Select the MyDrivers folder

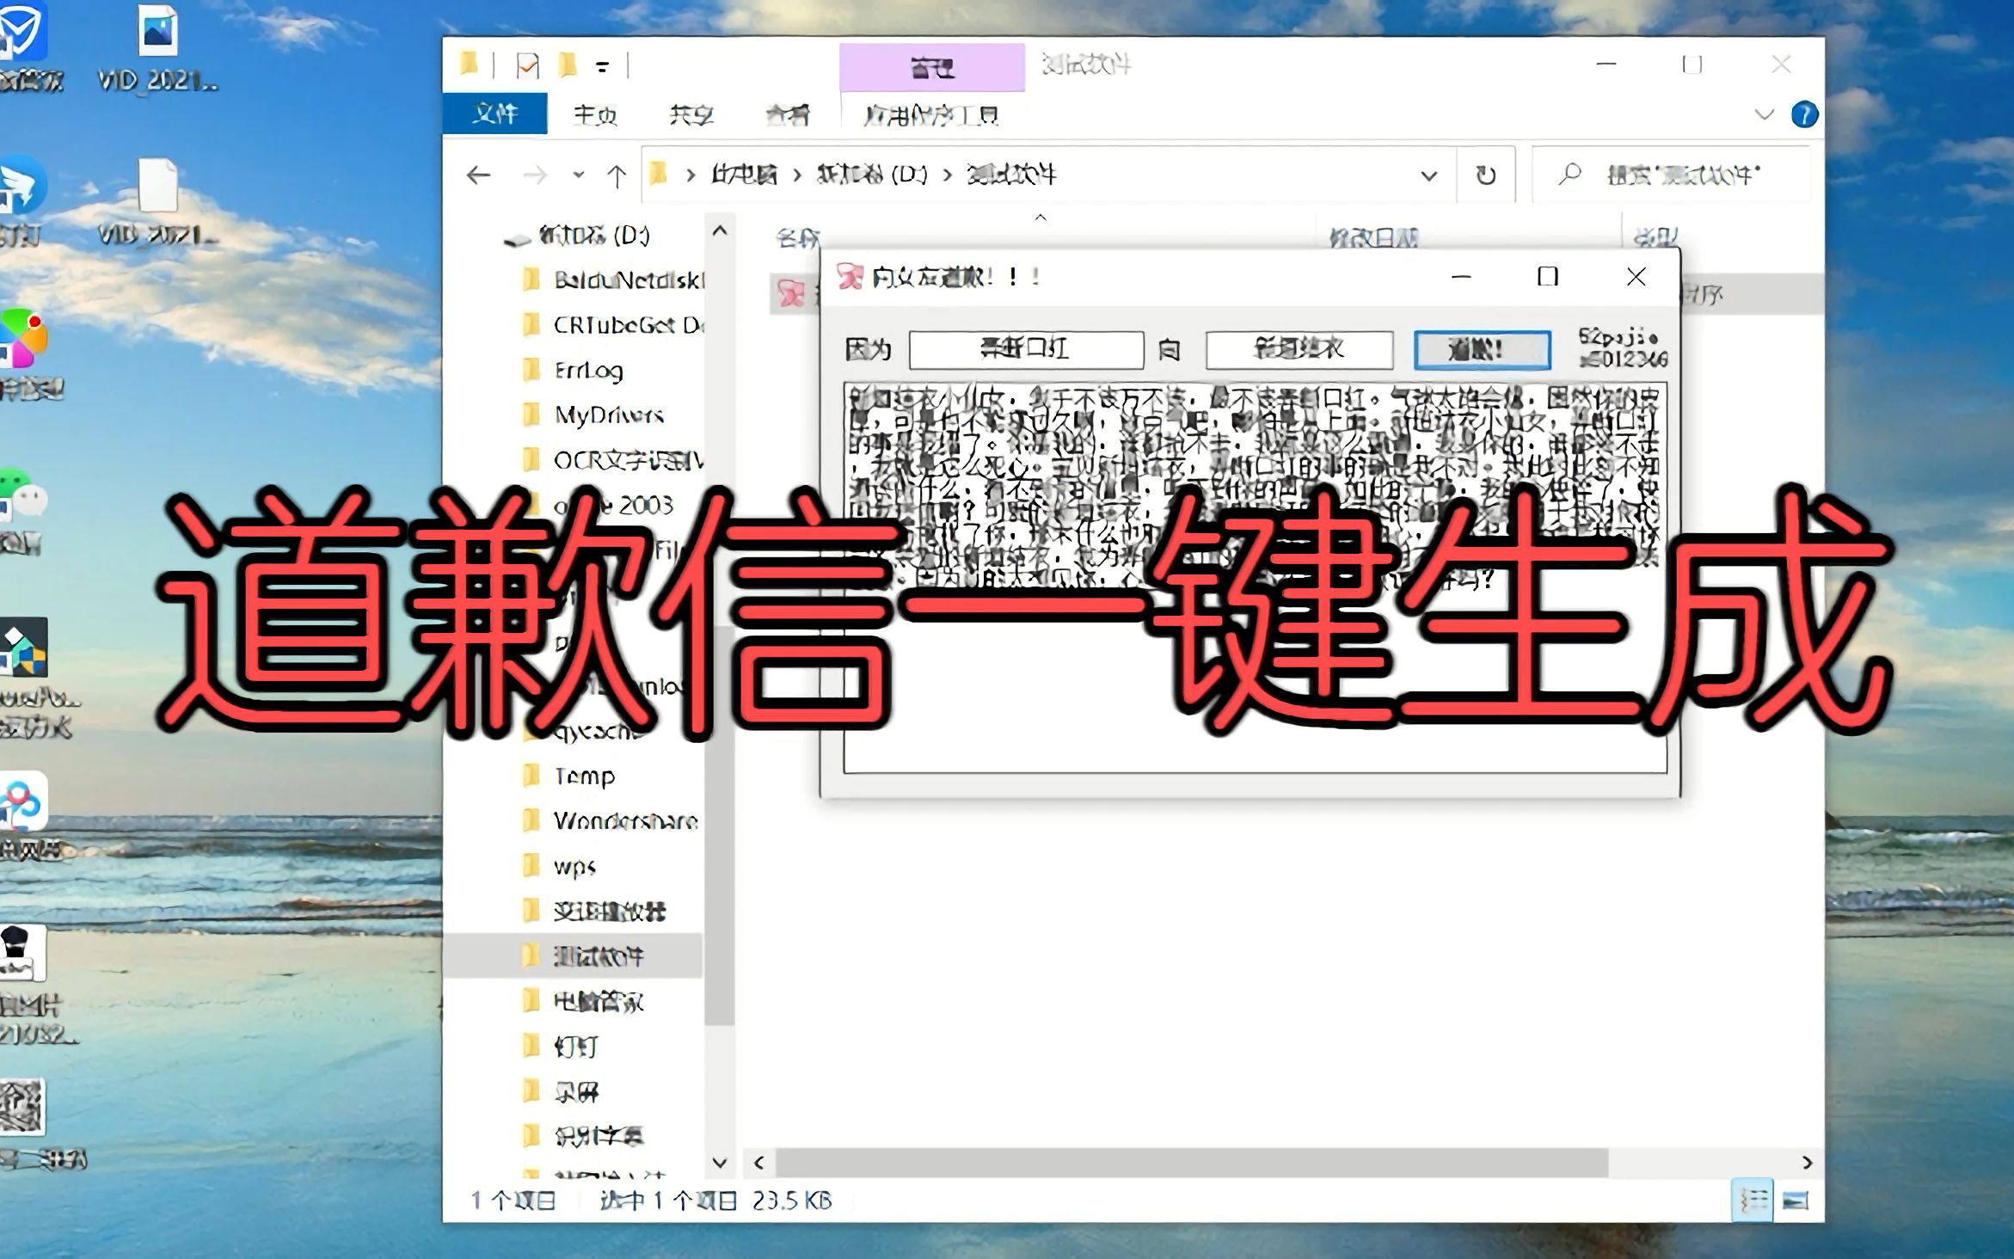coord(593,415)
